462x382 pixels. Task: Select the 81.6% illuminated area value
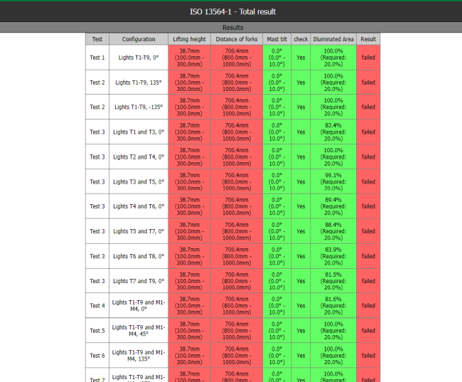pyautogui.click(x=333, y=306)
